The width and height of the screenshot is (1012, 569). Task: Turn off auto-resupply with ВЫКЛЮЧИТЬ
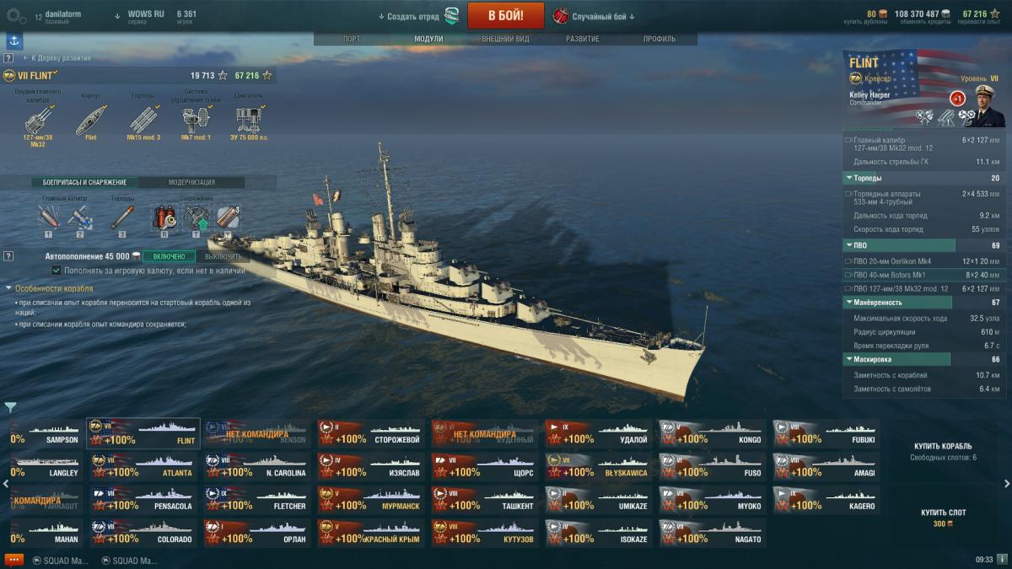[x=223, y=256]
